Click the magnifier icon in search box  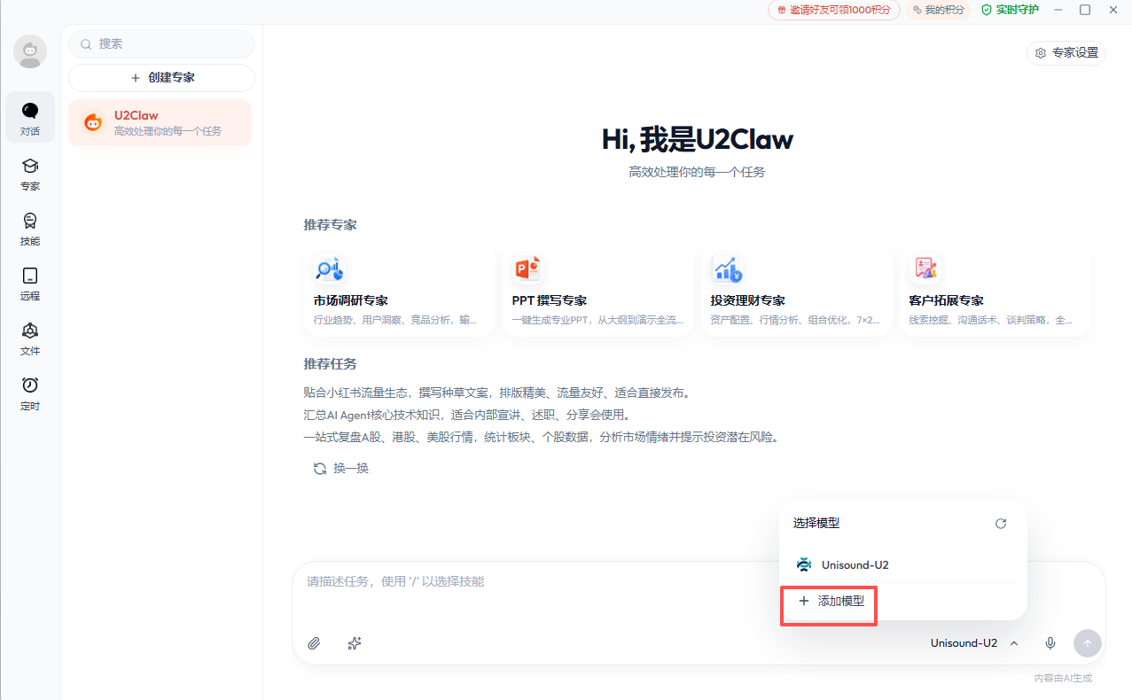86,43
